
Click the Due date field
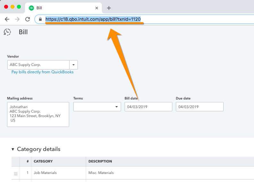tap(200, 107)
